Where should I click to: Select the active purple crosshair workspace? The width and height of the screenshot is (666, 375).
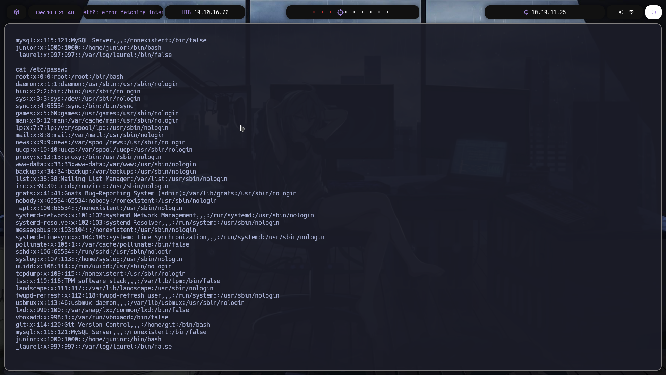pos(340,12)
